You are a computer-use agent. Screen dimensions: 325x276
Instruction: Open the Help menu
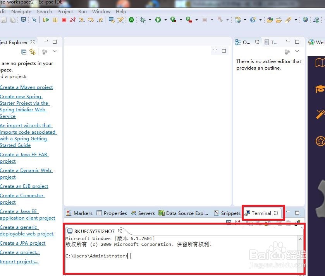(121, 12)
